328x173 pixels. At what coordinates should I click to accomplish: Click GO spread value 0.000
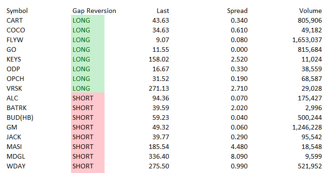239,49
